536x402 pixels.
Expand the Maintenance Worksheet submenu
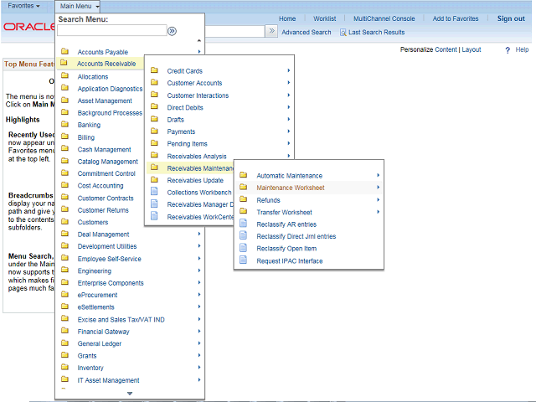(x=290, y=188)
